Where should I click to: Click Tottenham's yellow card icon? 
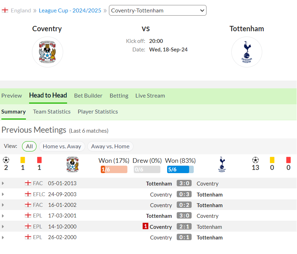click(272, 160)
